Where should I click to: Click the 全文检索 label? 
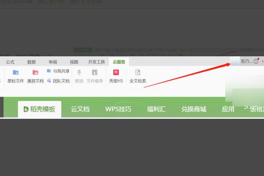pyautogui.click(x=138, y=81)
